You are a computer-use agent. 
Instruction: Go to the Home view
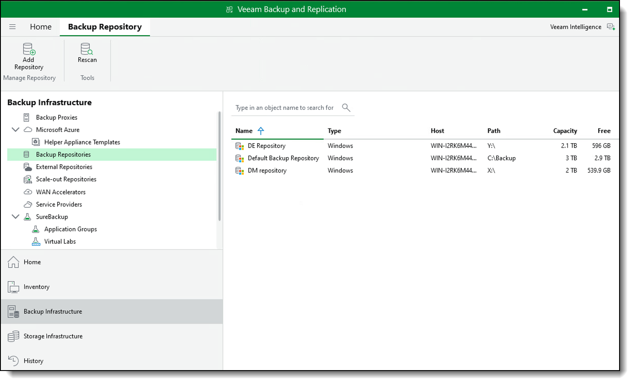pos(112,262)
